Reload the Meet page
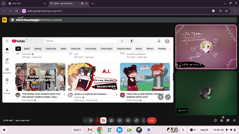 [16, 11]
